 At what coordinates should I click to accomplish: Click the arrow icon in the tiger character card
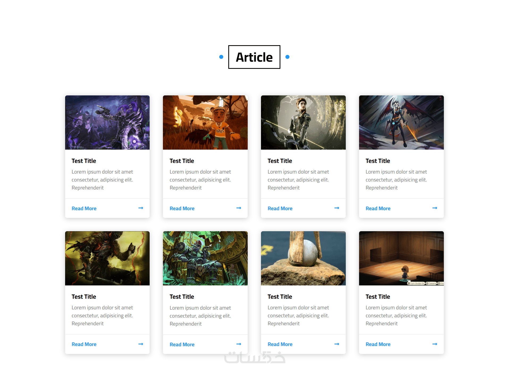(239, 208)
